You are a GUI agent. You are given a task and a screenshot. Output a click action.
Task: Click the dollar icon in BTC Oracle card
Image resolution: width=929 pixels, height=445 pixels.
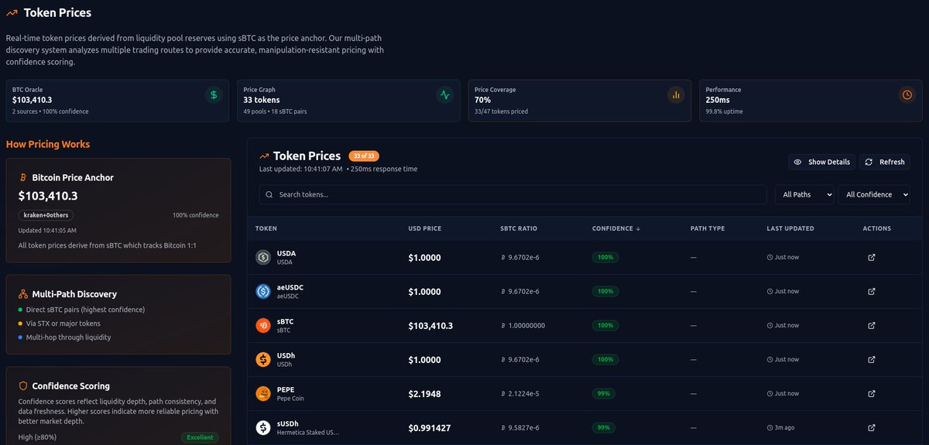pyautogui.click(x=214, y=95)
